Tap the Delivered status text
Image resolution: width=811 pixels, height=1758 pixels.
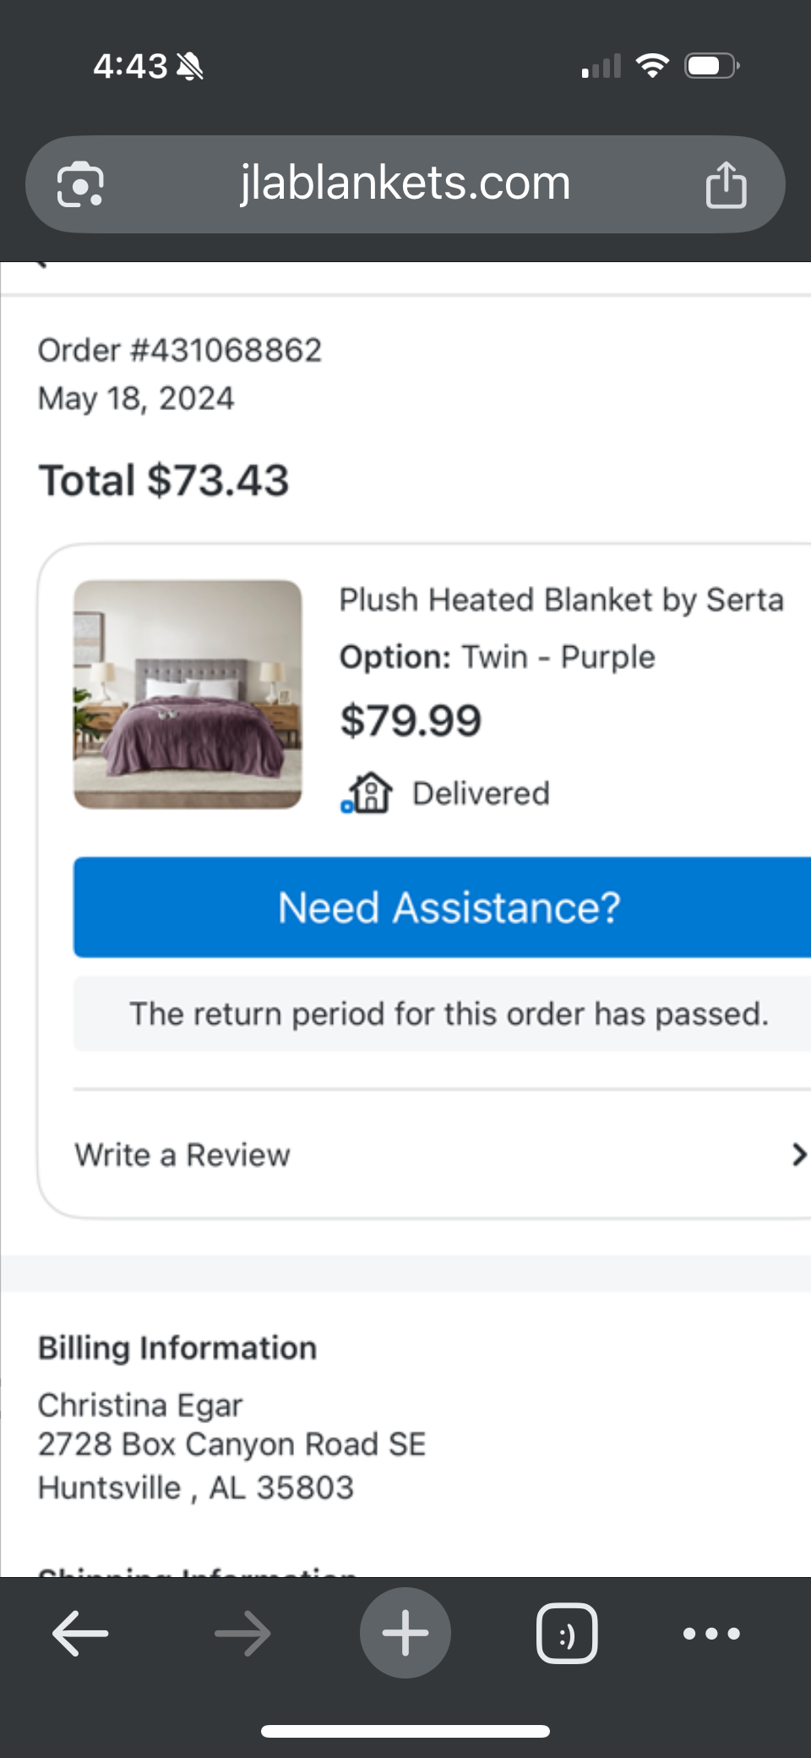[481, 793]
